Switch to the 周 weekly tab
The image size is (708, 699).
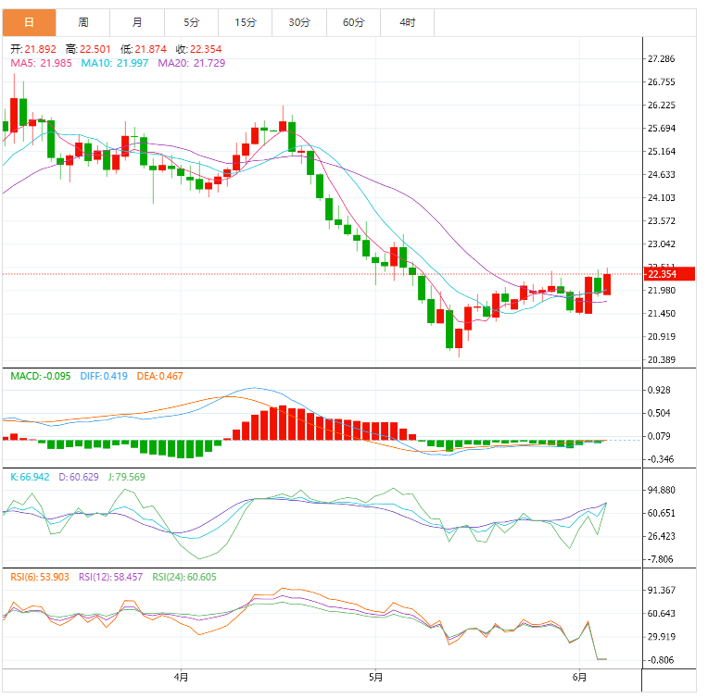coord(83,22)
